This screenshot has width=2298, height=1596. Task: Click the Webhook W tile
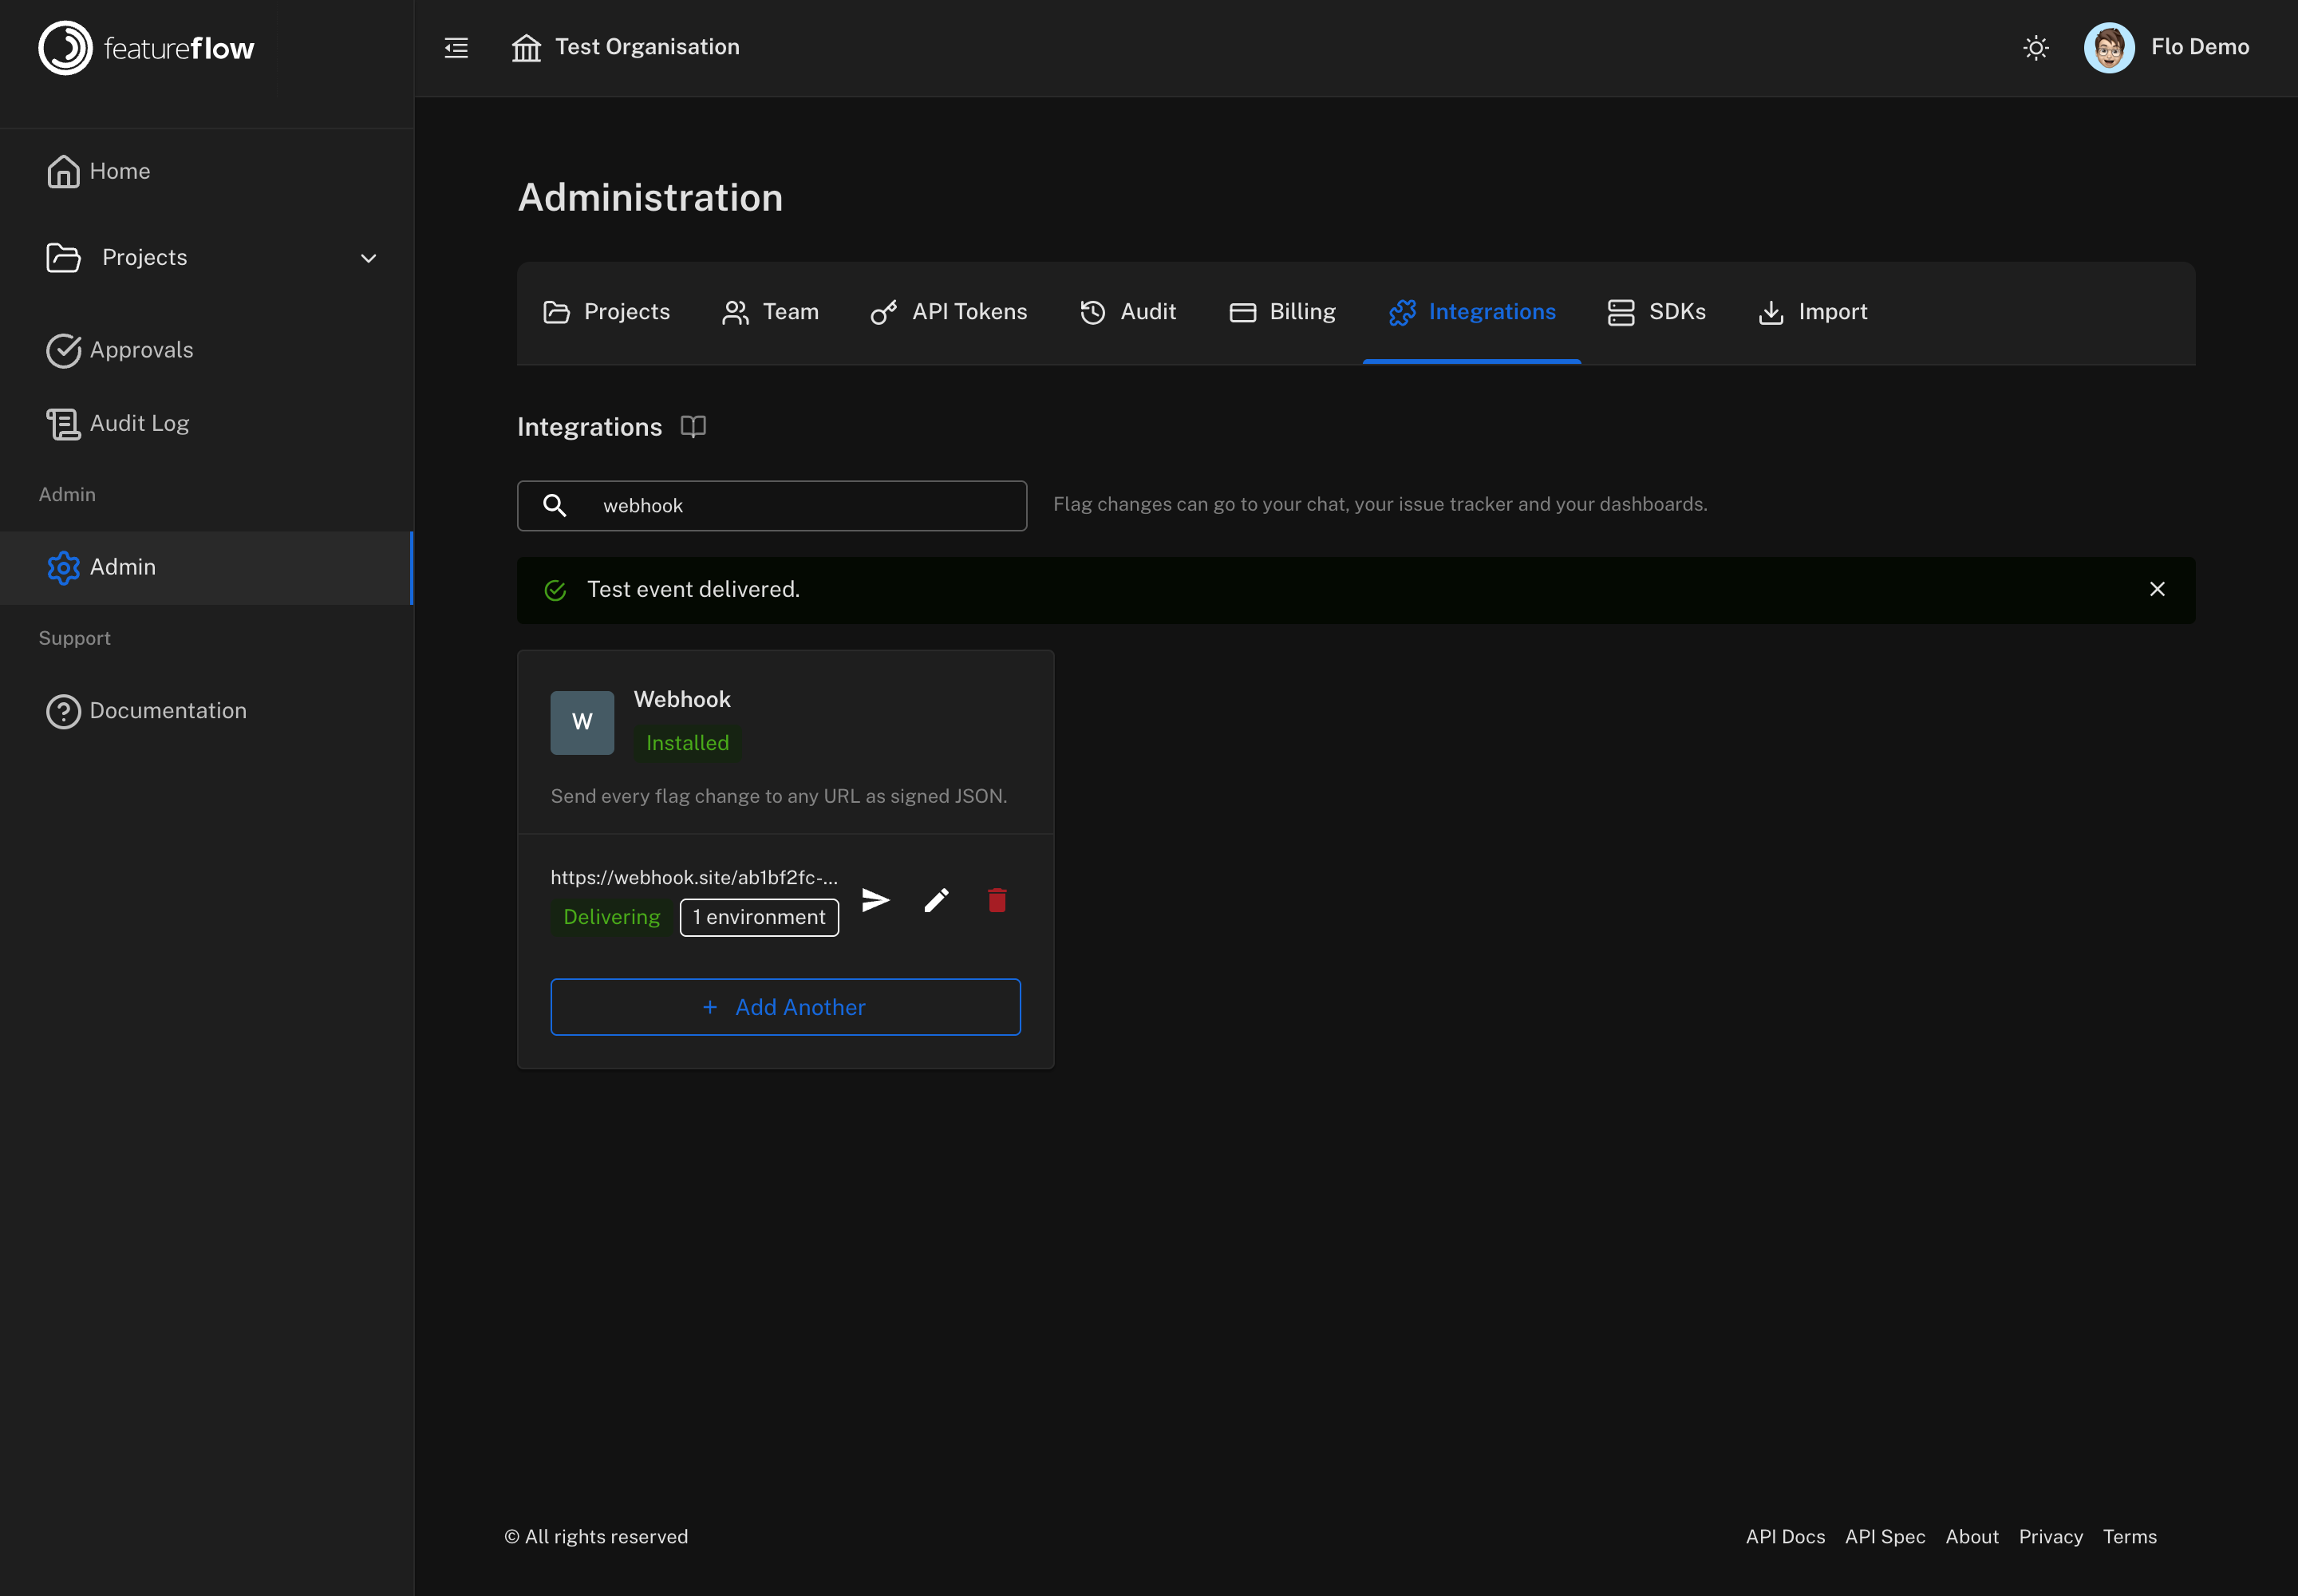pyautogui.click(x=582, y=722)
